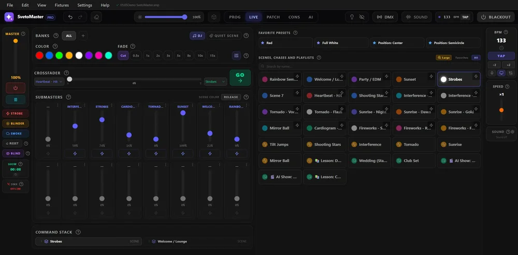Select Welcome / Lounge in command stack
The image size is (518, 255).
[x=197, y=242]
